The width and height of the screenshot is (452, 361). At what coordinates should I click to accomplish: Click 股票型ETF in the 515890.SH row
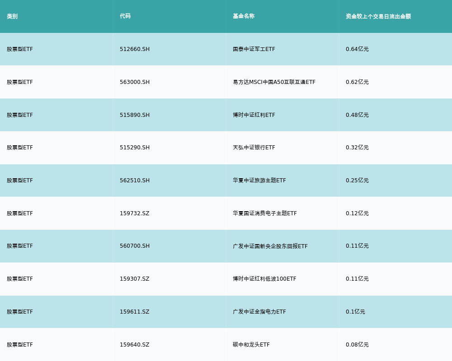click(20, 115)
